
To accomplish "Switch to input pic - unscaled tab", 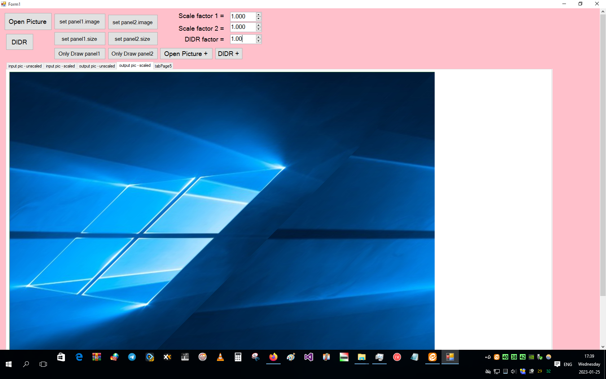I will click(25, 66).
